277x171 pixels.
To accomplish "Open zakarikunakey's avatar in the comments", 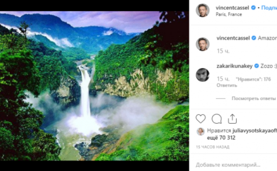I will click(203, 74).
